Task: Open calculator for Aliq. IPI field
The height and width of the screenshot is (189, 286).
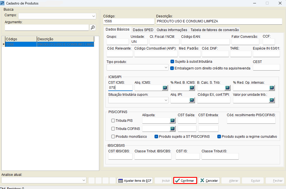Action: tap(192, 100)
